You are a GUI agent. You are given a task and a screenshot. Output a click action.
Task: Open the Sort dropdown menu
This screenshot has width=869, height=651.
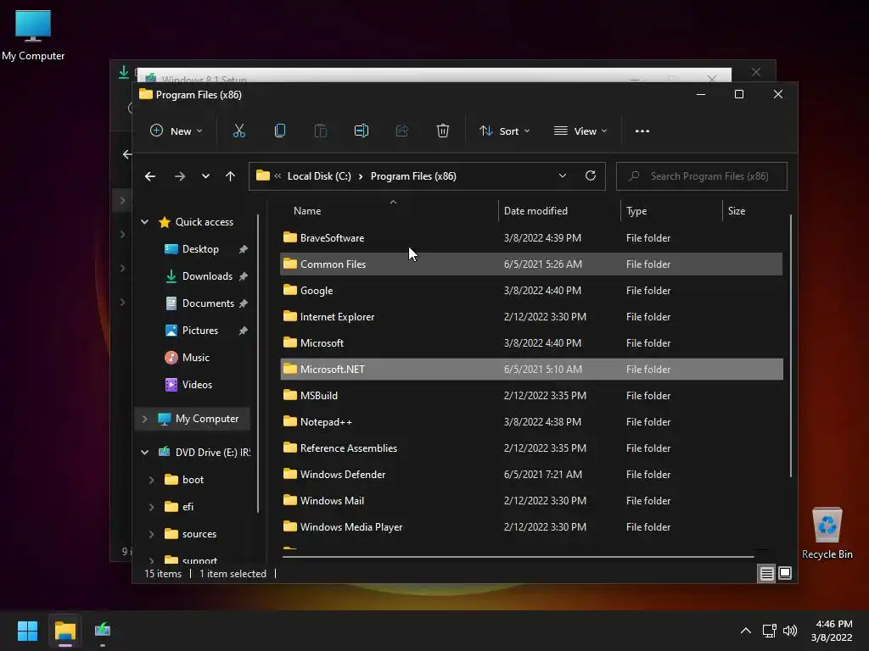[x=504, y=131]
